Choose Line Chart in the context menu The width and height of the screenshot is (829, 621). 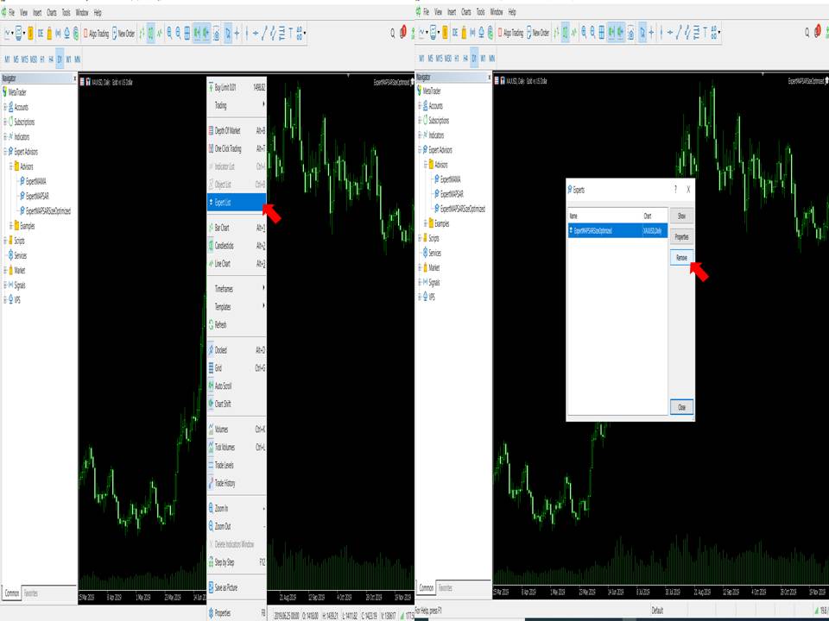click(x=227, y=264)
